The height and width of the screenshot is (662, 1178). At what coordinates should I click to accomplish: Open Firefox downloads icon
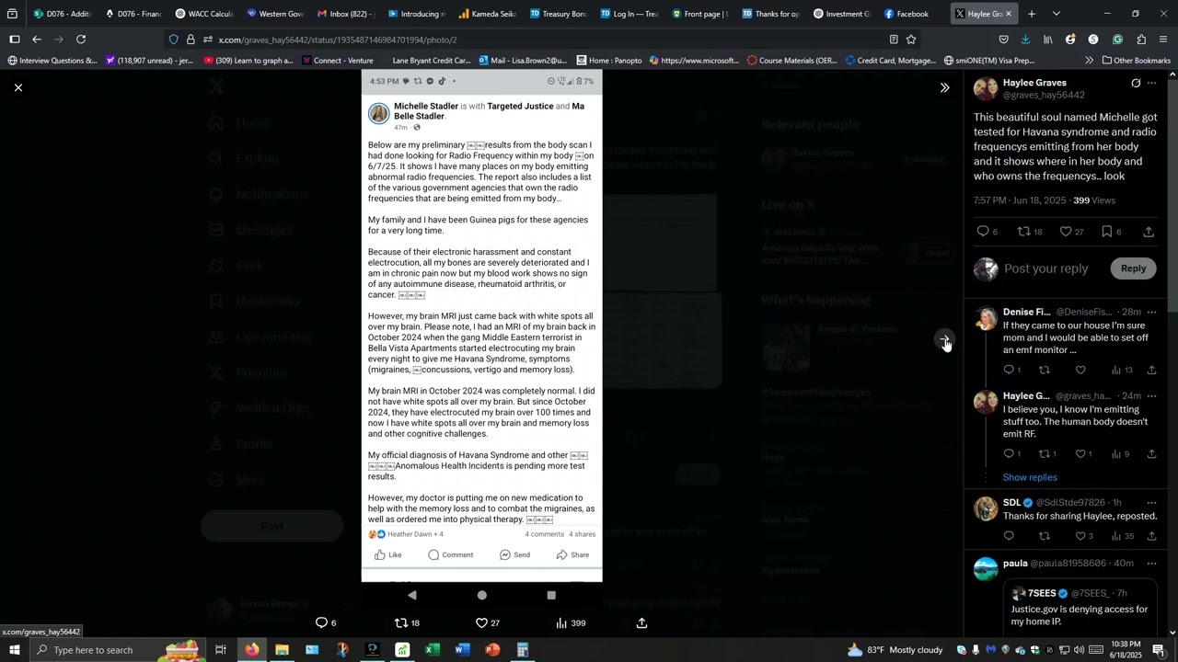click(1025, 40)
